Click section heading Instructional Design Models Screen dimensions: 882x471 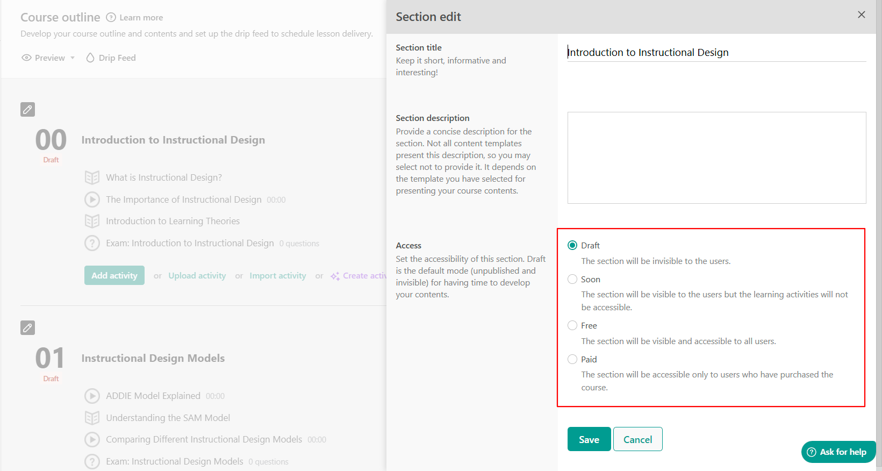tap(153, 358)
